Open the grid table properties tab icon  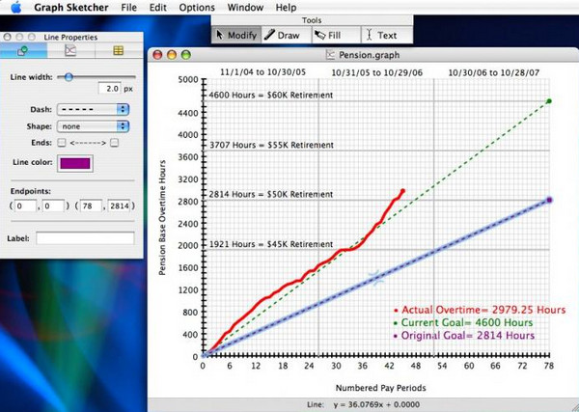coord(118,50)
